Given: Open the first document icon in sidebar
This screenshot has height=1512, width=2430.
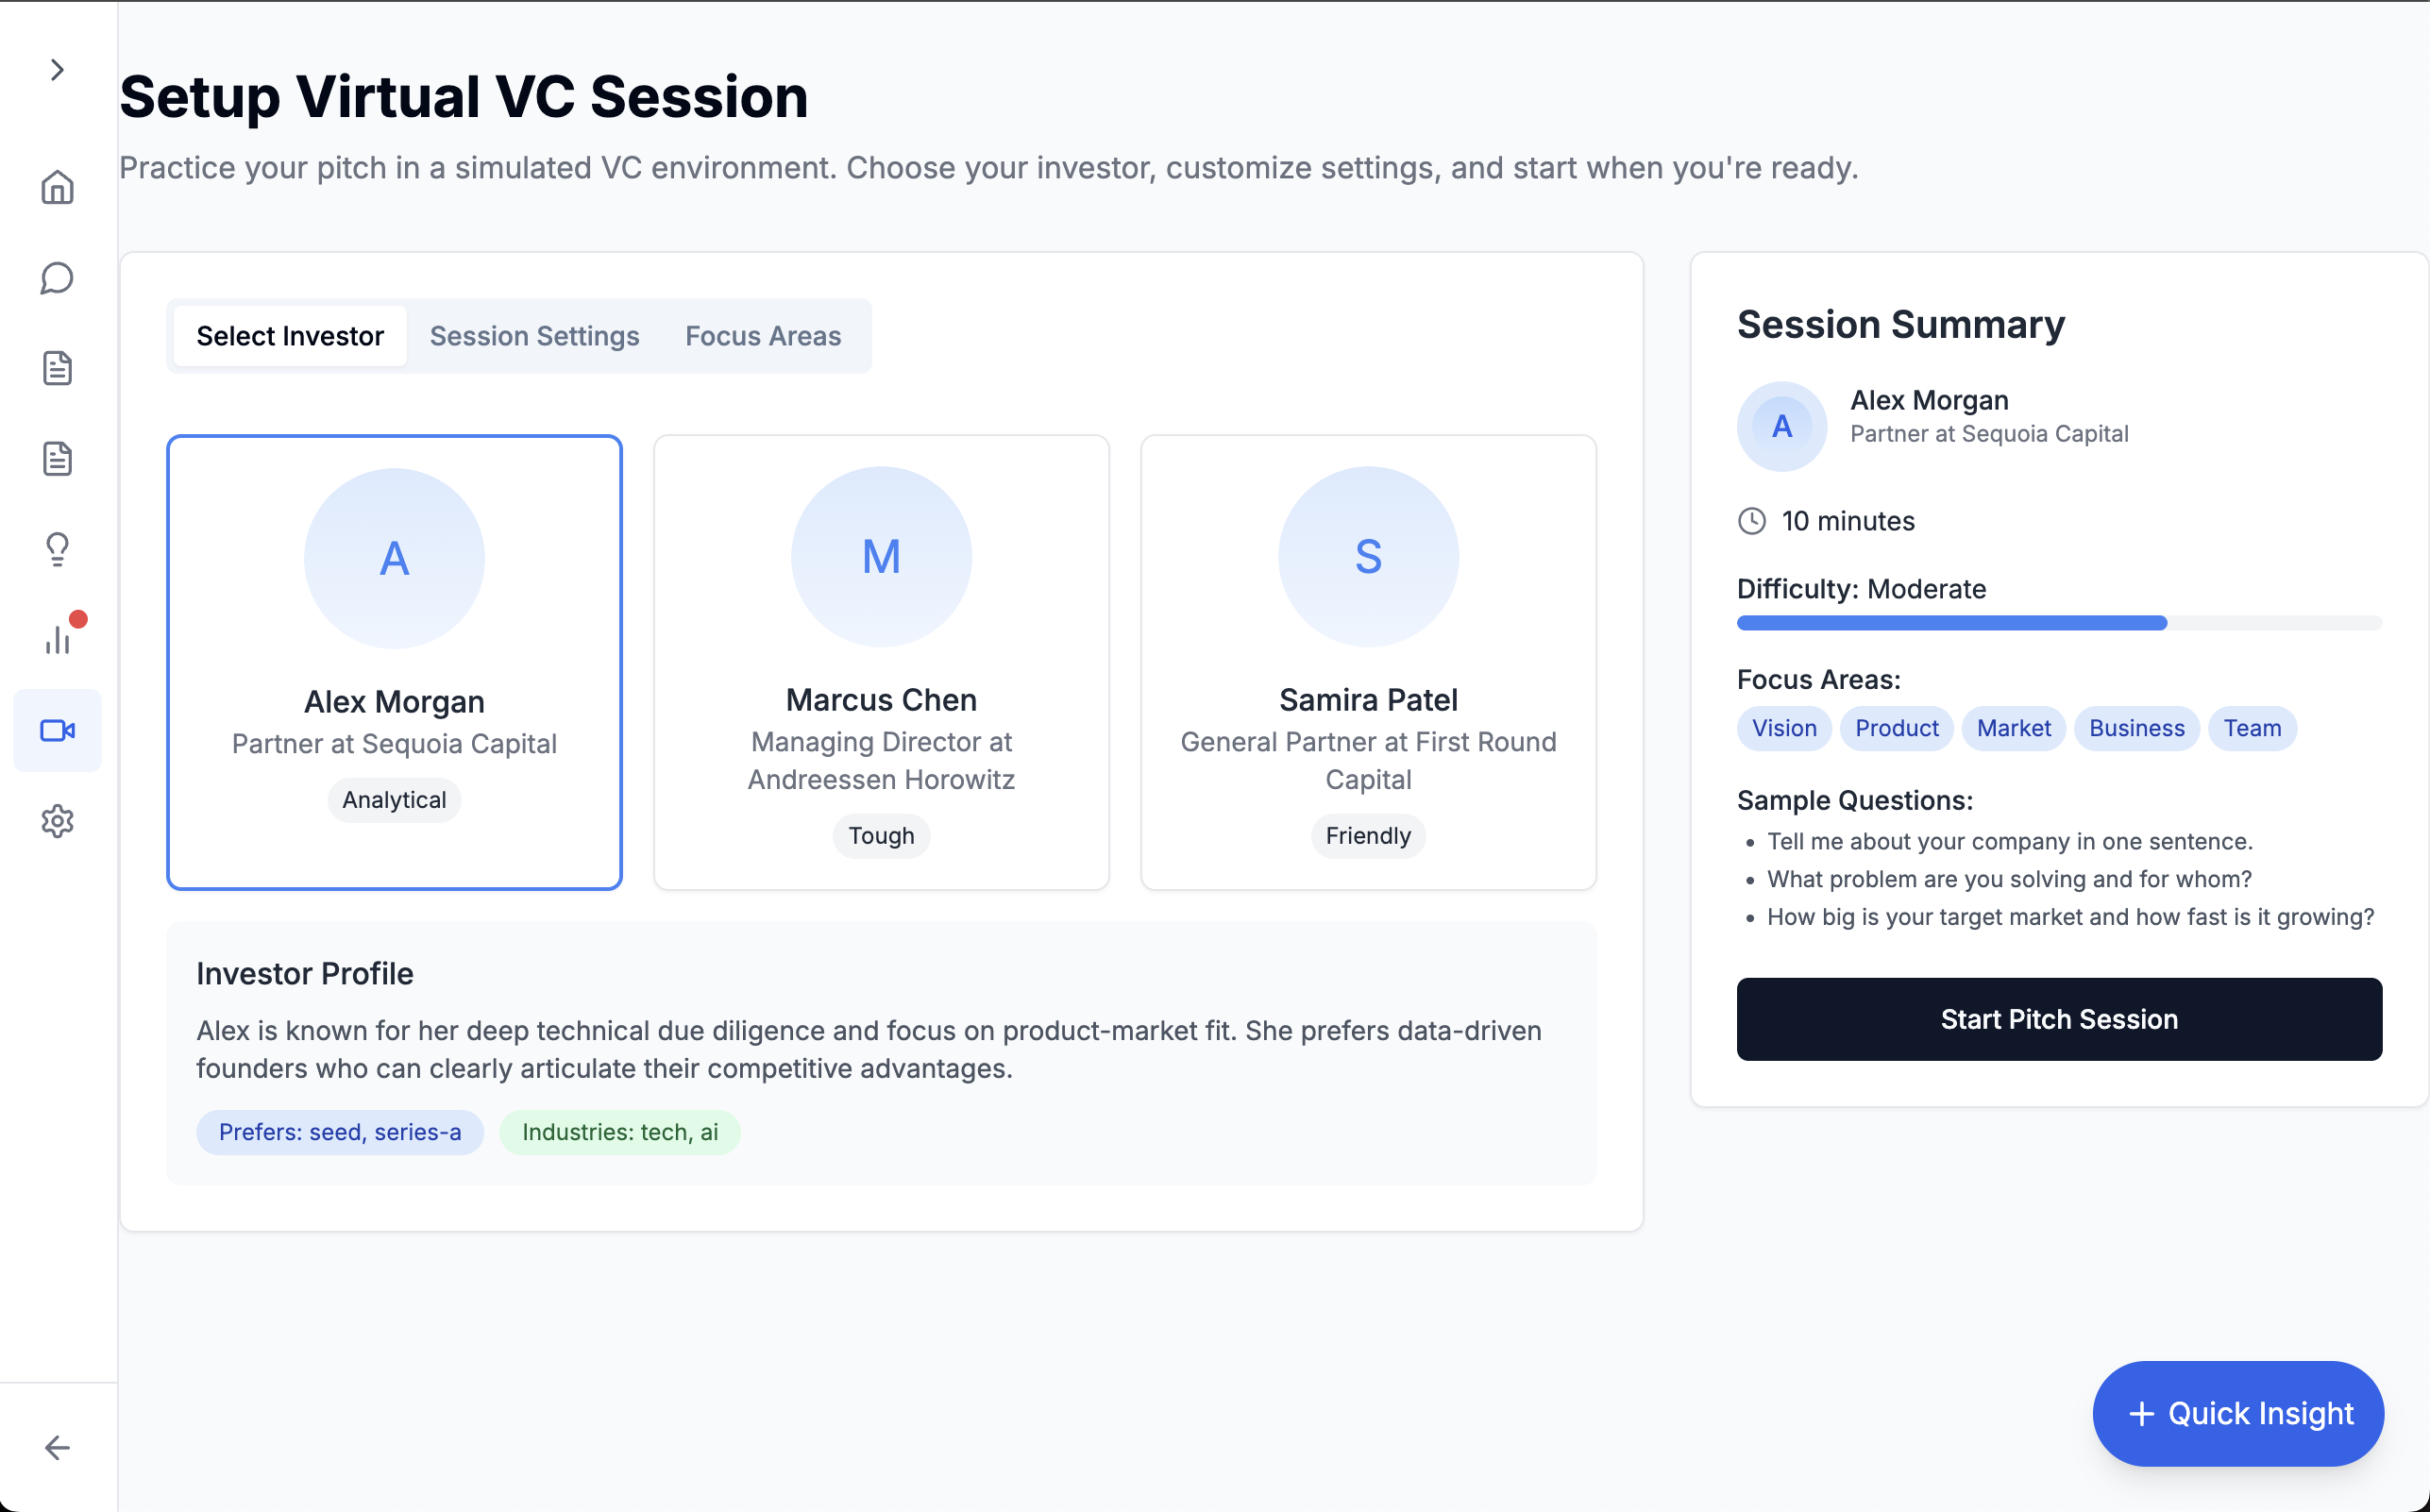Looking at the screenshot, I should click(x=57, y=368).
